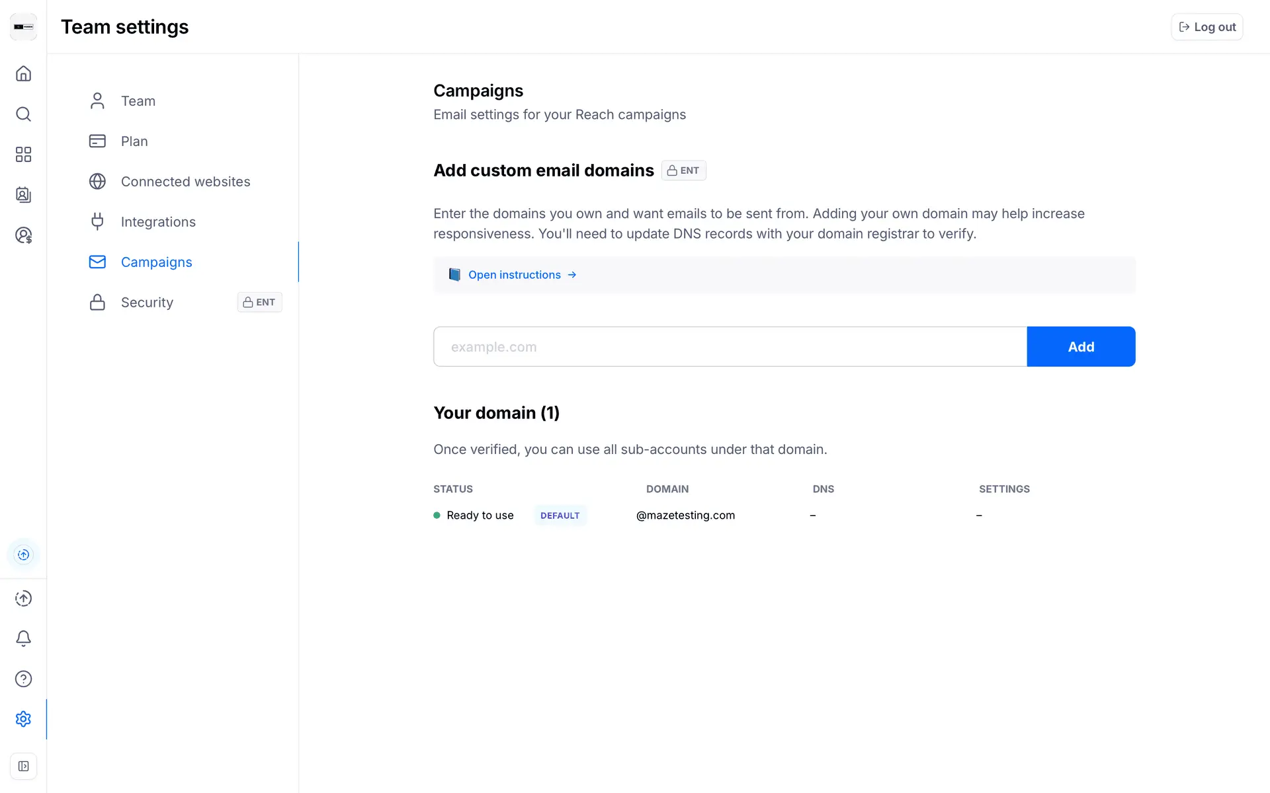Screen dimensions: 1270x793
Task: Open the grid dashboard icon
Action: point(23,155)
